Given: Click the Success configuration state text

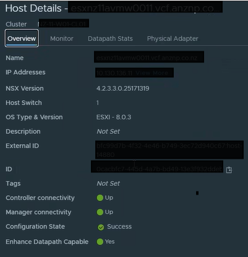Looking at the screenshot, I should coord(119,227).
